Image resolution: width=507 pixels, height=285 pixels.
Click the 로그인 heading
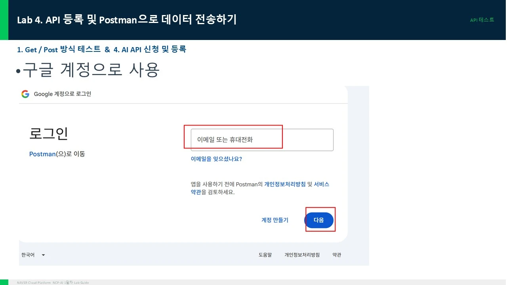pos(49,134)
